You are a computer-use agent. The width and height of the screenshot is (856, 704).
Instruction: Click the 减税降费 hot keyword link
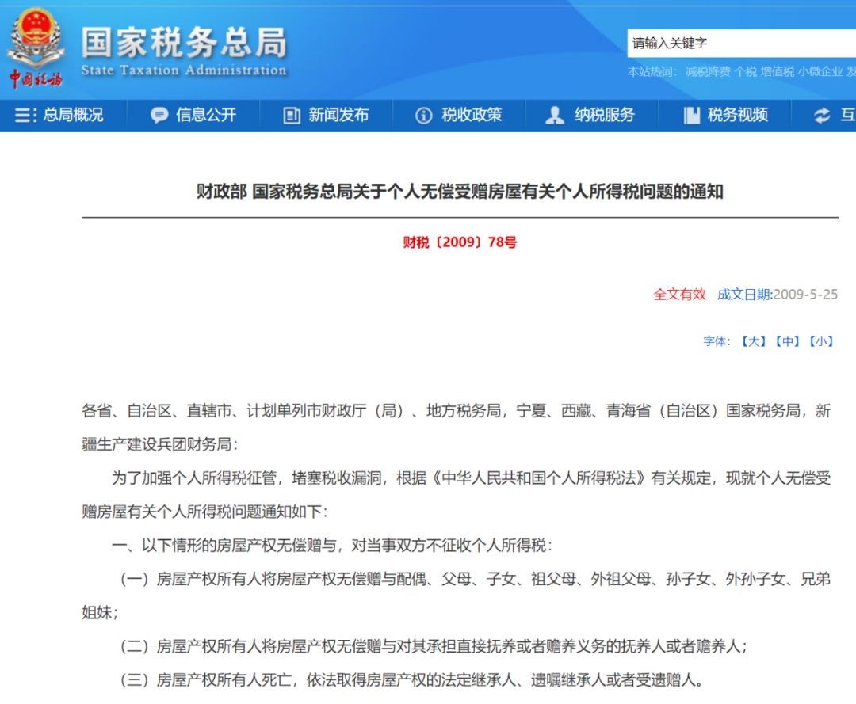708,71
